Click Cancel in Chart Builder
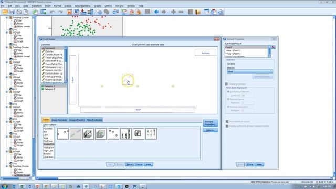This screenshot has width=336, height=189. (139, 164)
